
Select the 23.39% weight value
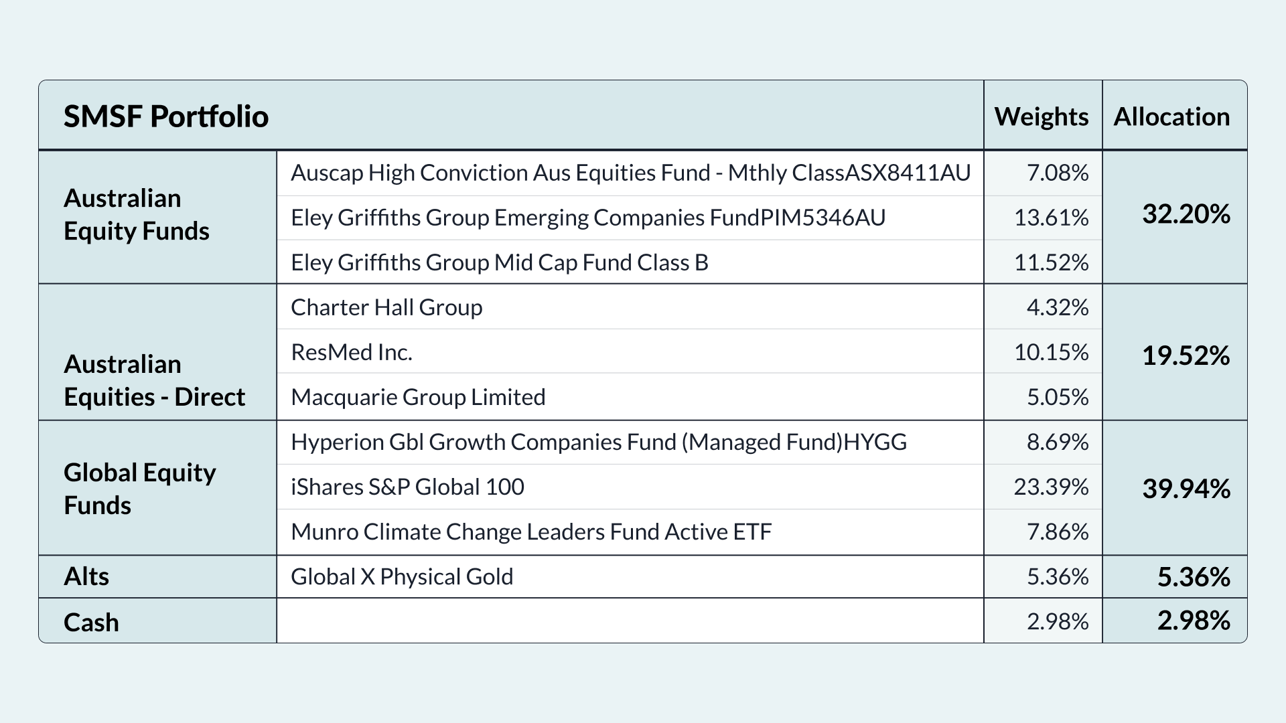pyautogui.click(x=1051, y=487)
